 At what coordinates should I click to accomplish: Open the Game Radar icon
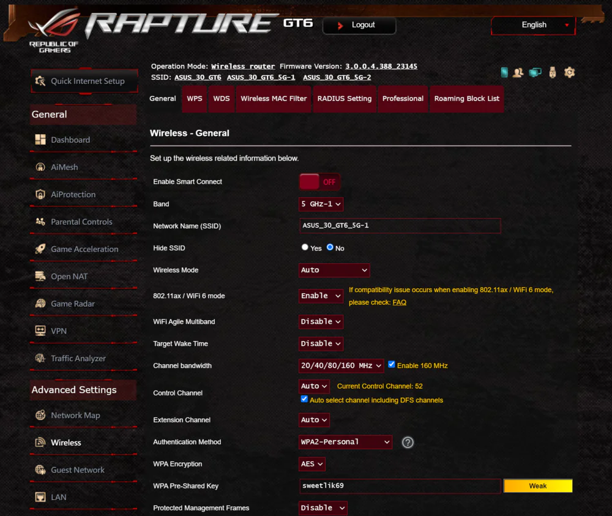tap(40, 304)
